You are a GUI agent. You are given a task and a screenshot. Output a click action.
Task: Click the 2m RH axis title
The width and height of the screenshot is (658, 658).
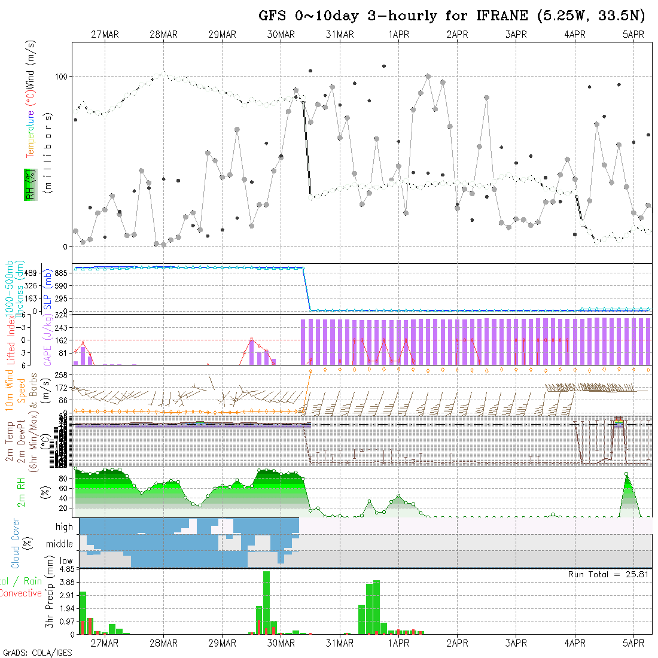click(22, 493)
